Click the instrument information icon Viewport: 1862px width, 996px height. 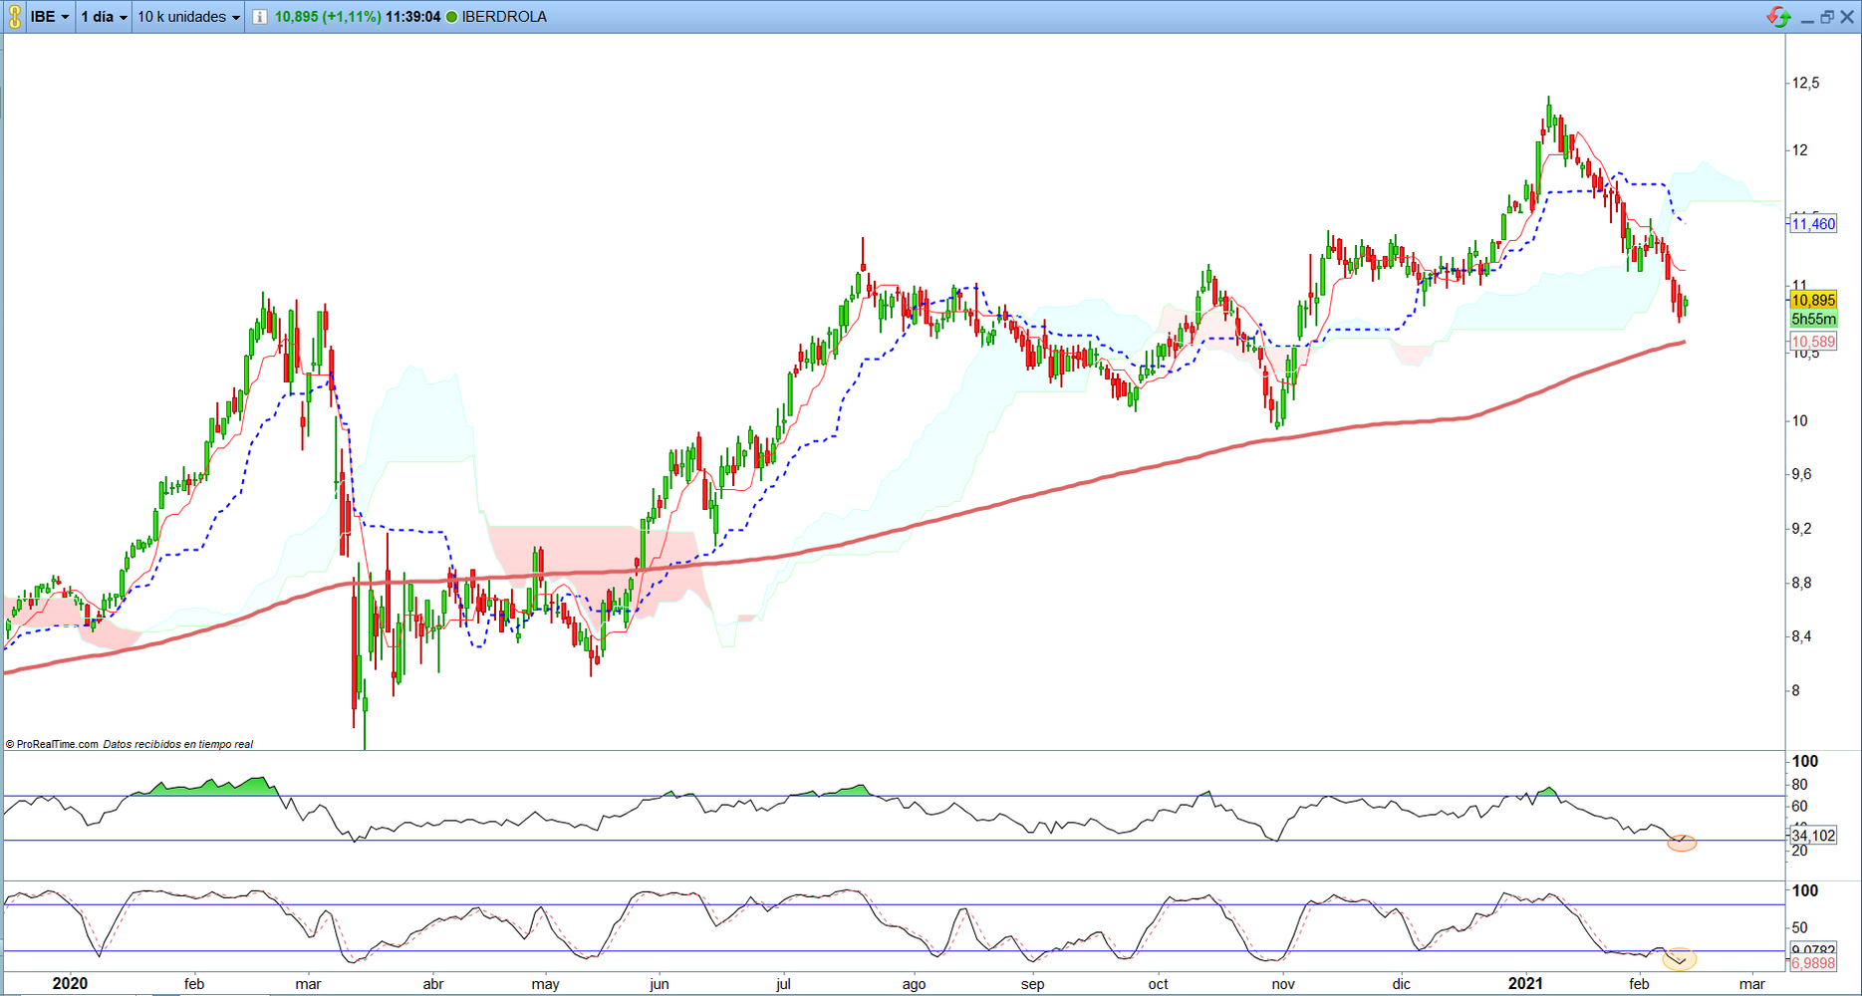pos(259,17)
